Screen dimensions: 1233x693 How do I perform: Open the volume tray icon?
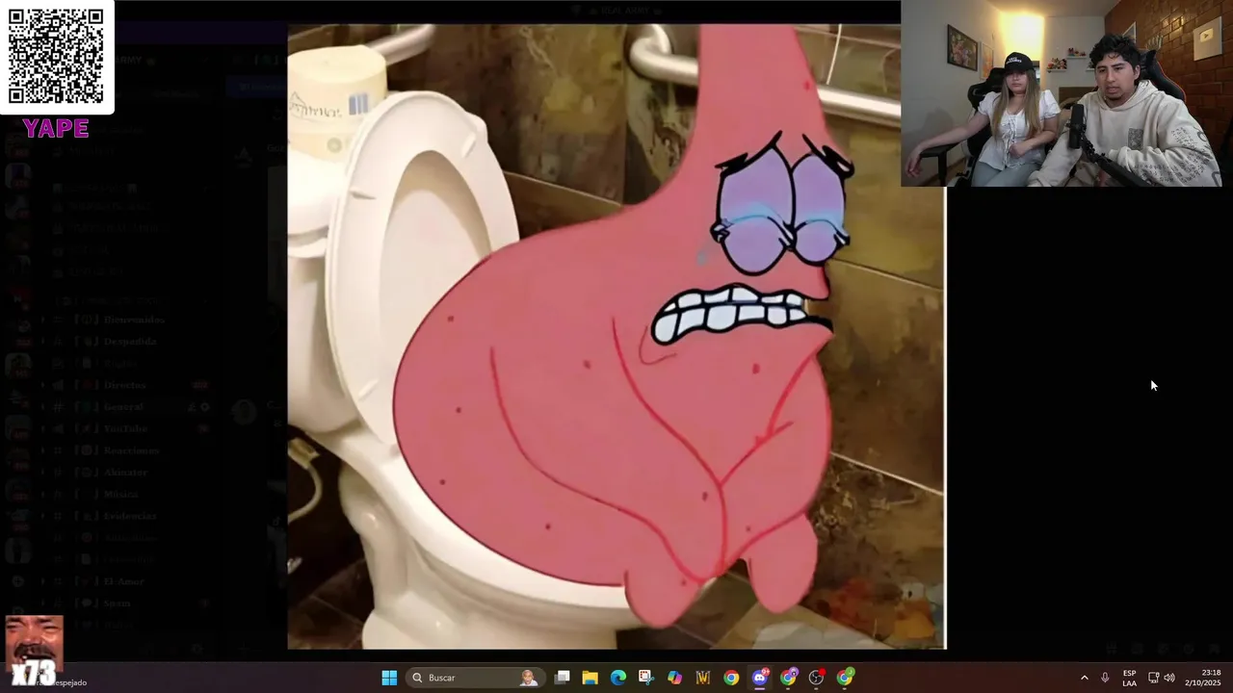[x=1169, y=678]
